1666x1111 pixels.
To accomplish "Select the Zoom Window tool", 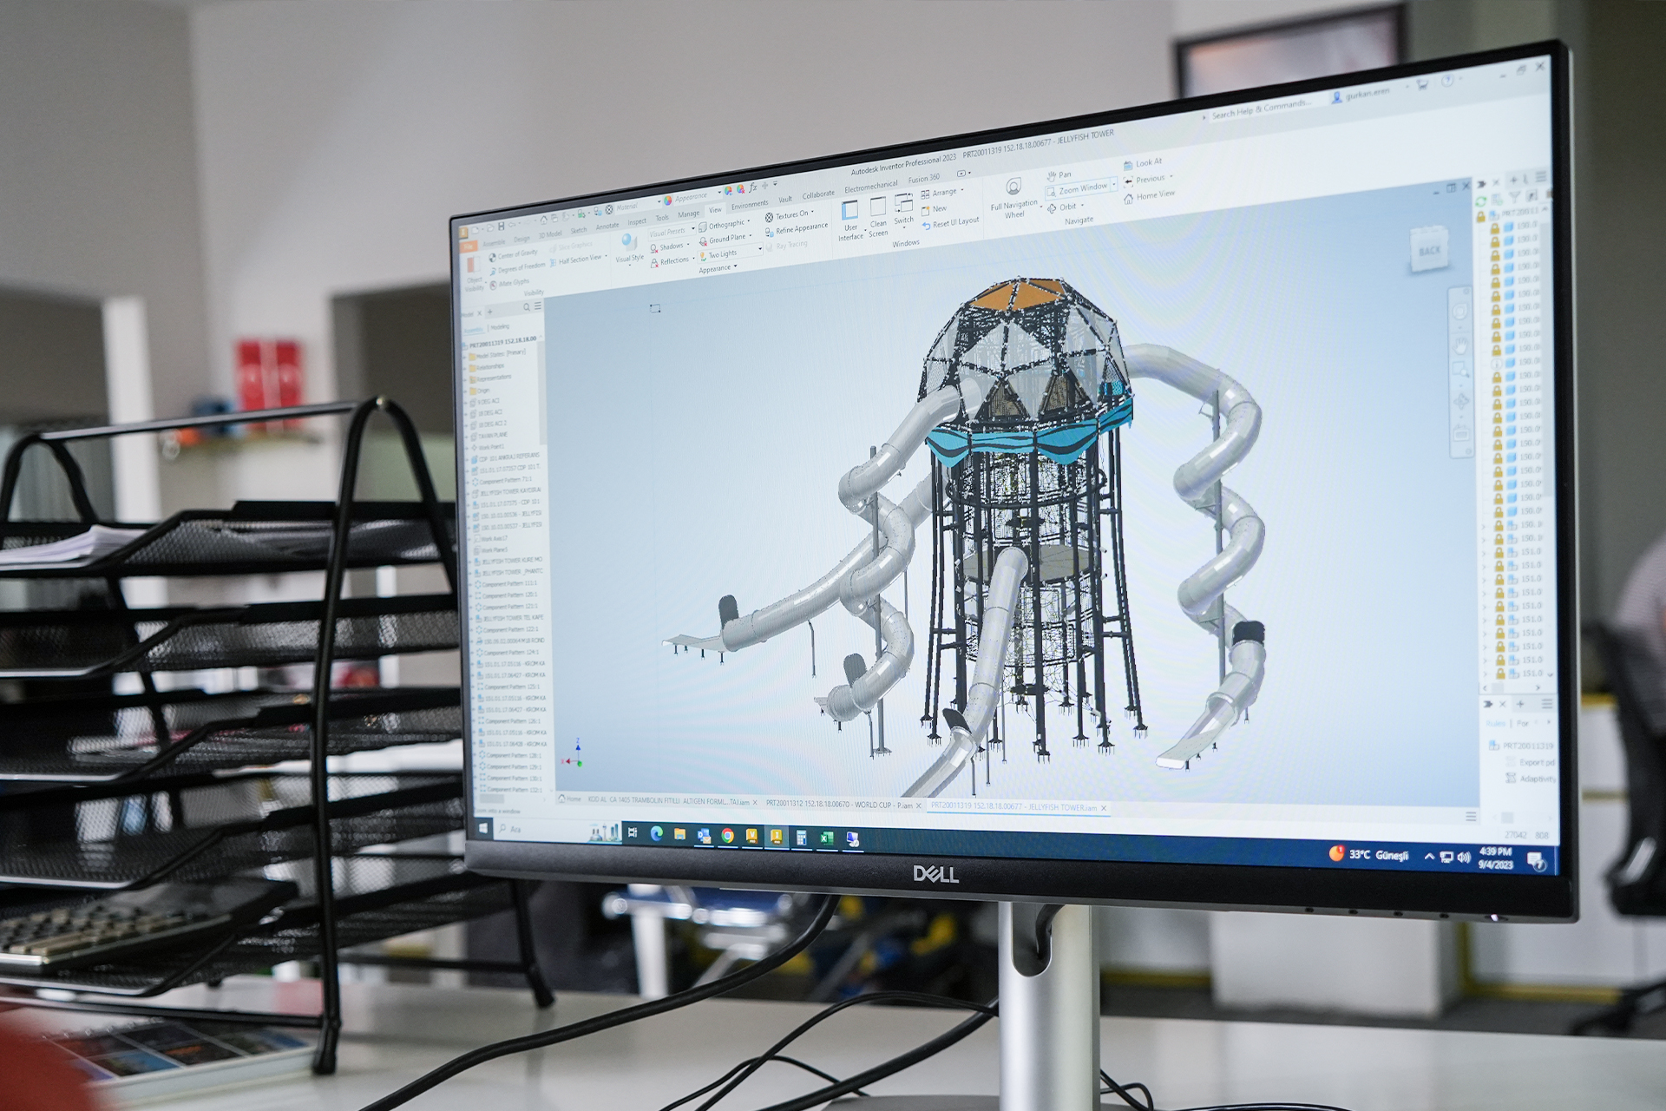I will point(1077,189).
